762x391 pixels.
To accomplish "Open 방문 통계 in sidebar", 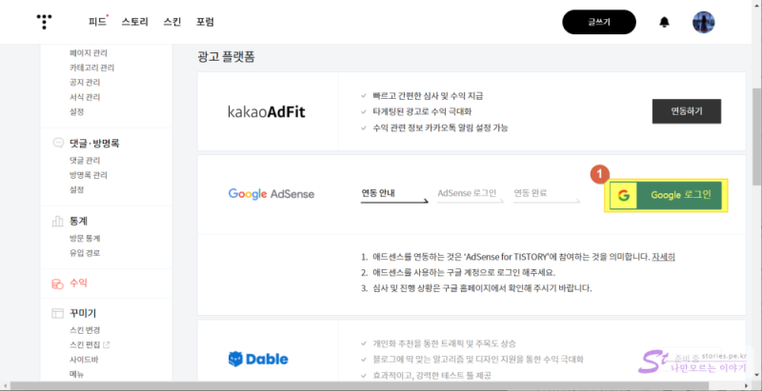I will click(85, 238).
